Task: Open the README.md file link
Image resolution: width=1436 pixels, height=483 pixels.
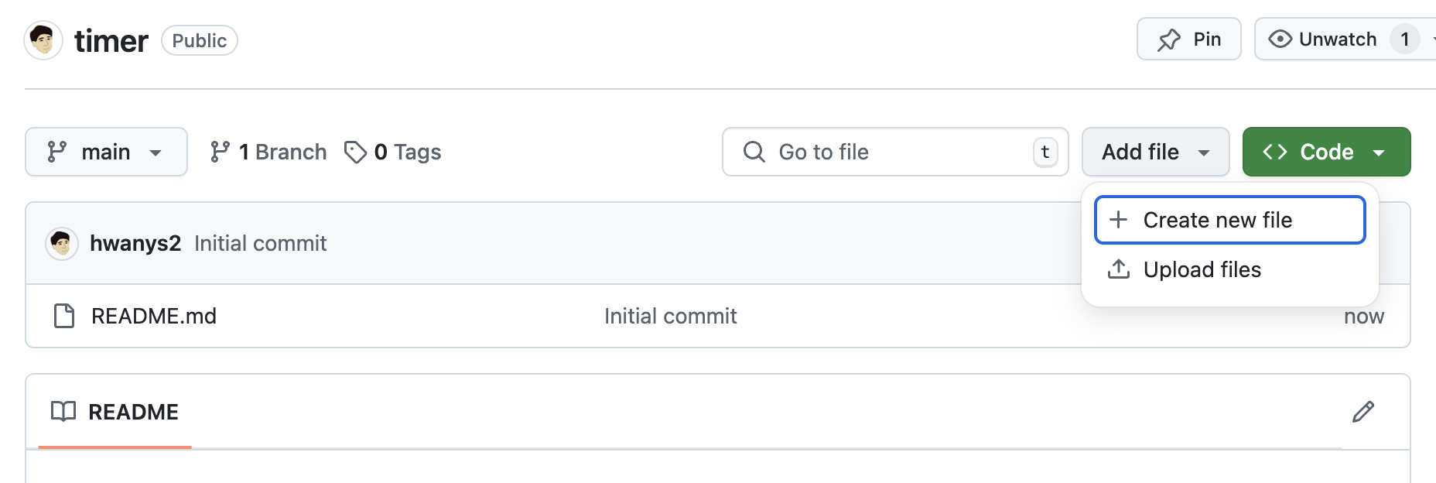Action: pyautogui.click(x=154, y=316)
